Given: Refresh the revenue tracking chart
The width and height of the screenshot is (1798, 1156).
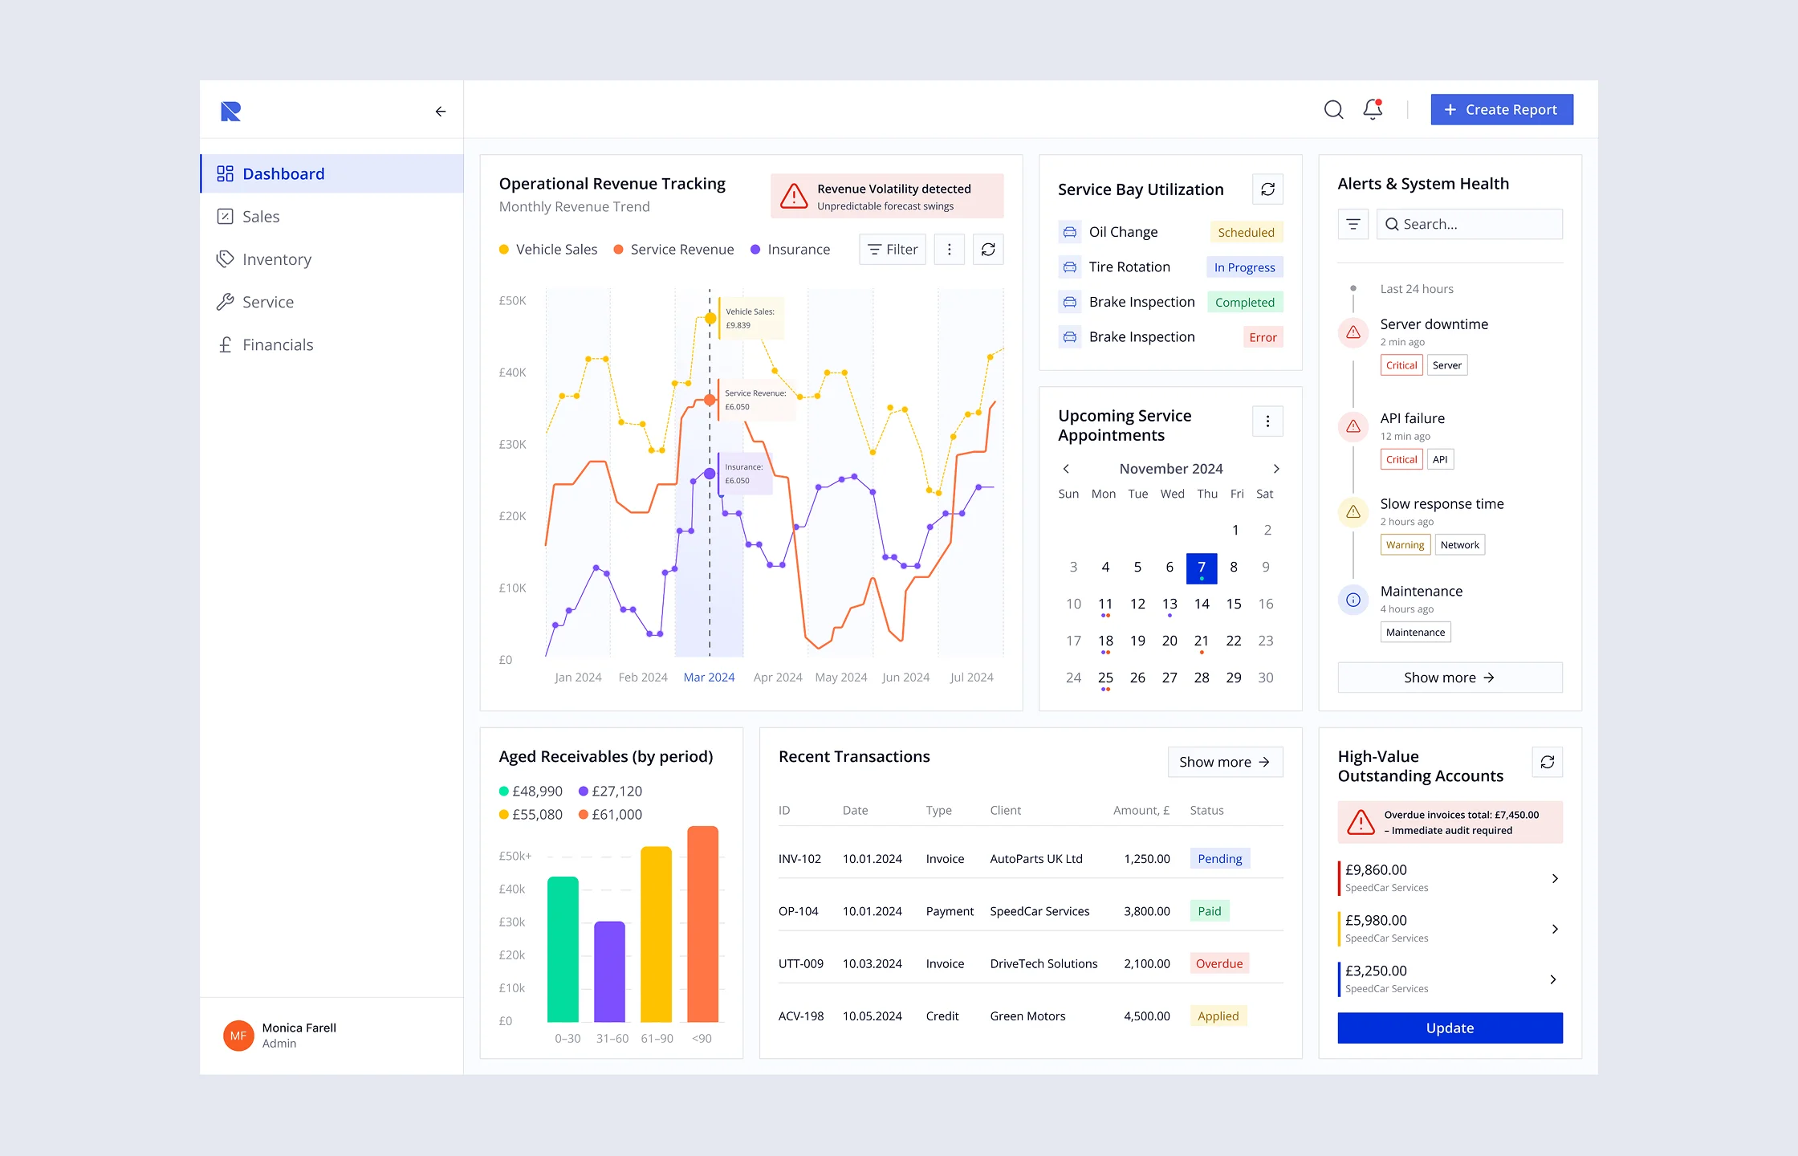Looking at the screenshot, I should point(988,250).
